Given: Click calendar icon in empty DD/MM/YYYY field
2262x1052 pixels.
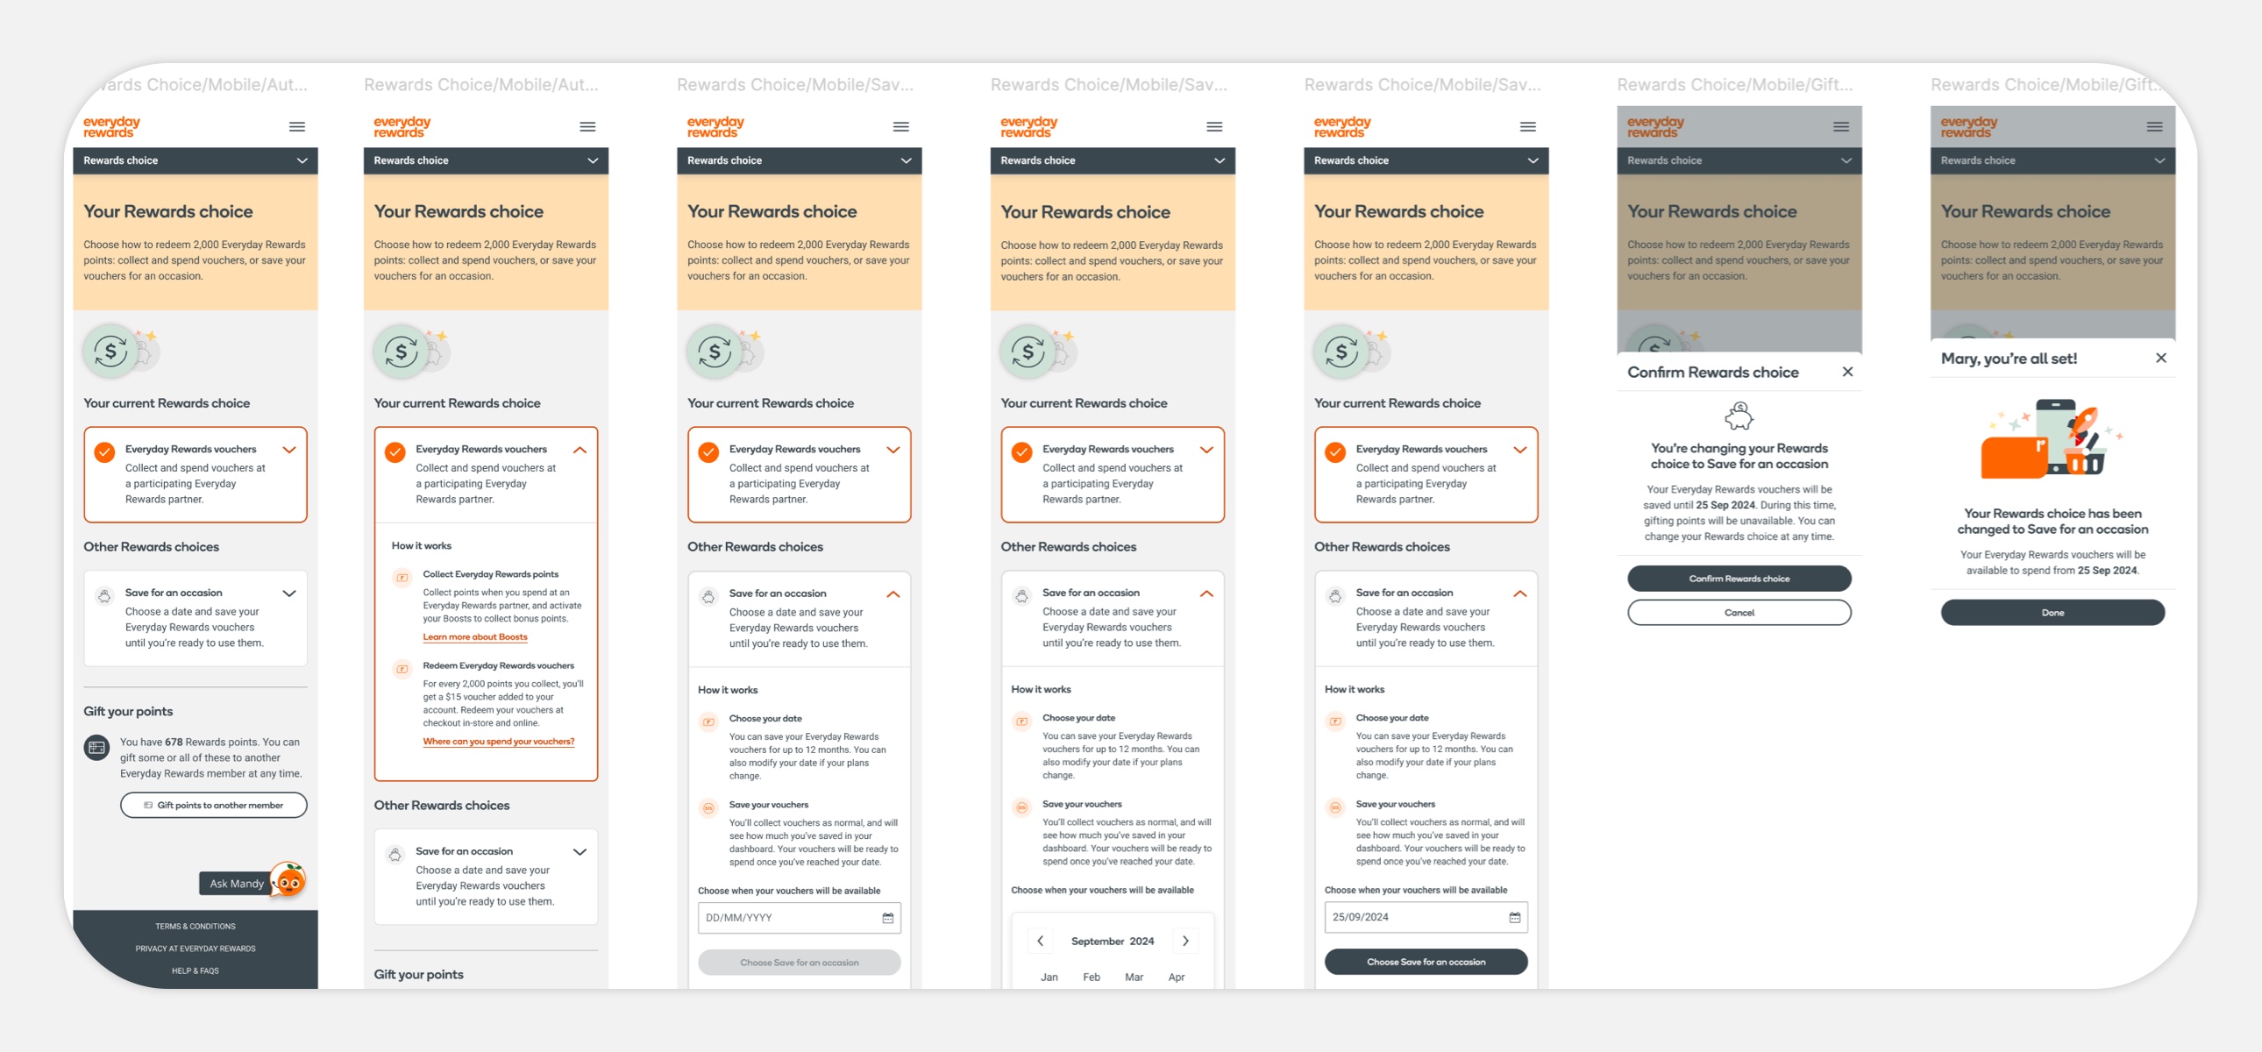Looking at the screenshot, I should point(888,918).
